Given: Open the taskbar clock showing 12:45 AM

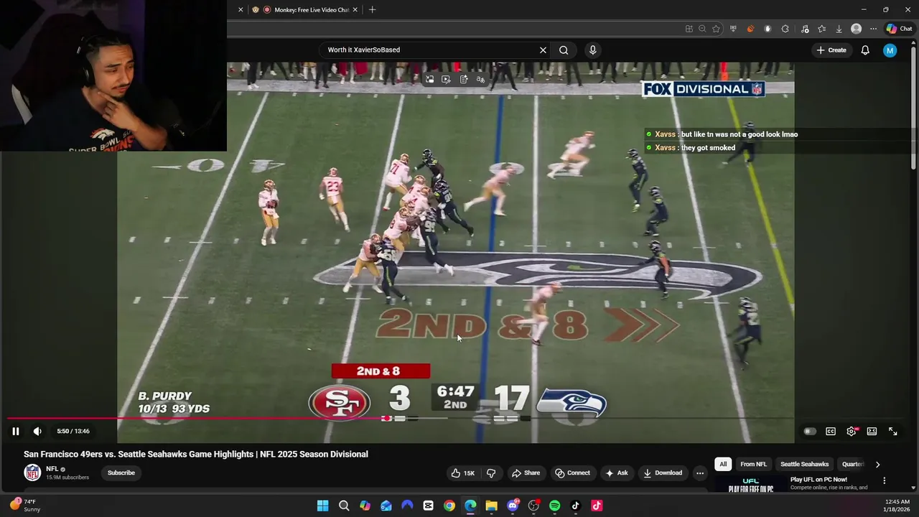Looking at the screenshot, I should tap(897, 506).
